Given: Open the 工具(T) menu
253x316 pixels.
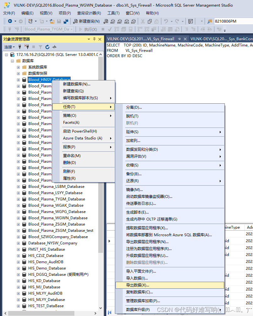Looking at the screenshot, I should pyautogui.click(x=113, y=13).
